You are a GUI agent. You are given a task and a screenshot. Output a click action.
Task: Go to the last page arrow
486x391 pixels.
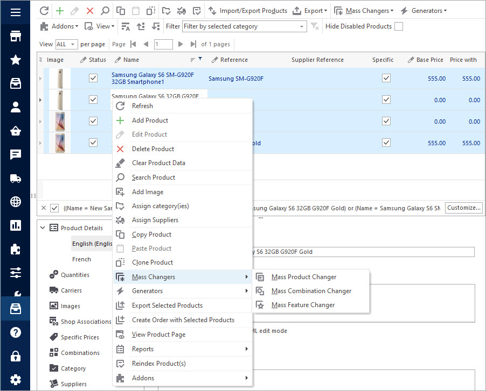click(193, 44)
